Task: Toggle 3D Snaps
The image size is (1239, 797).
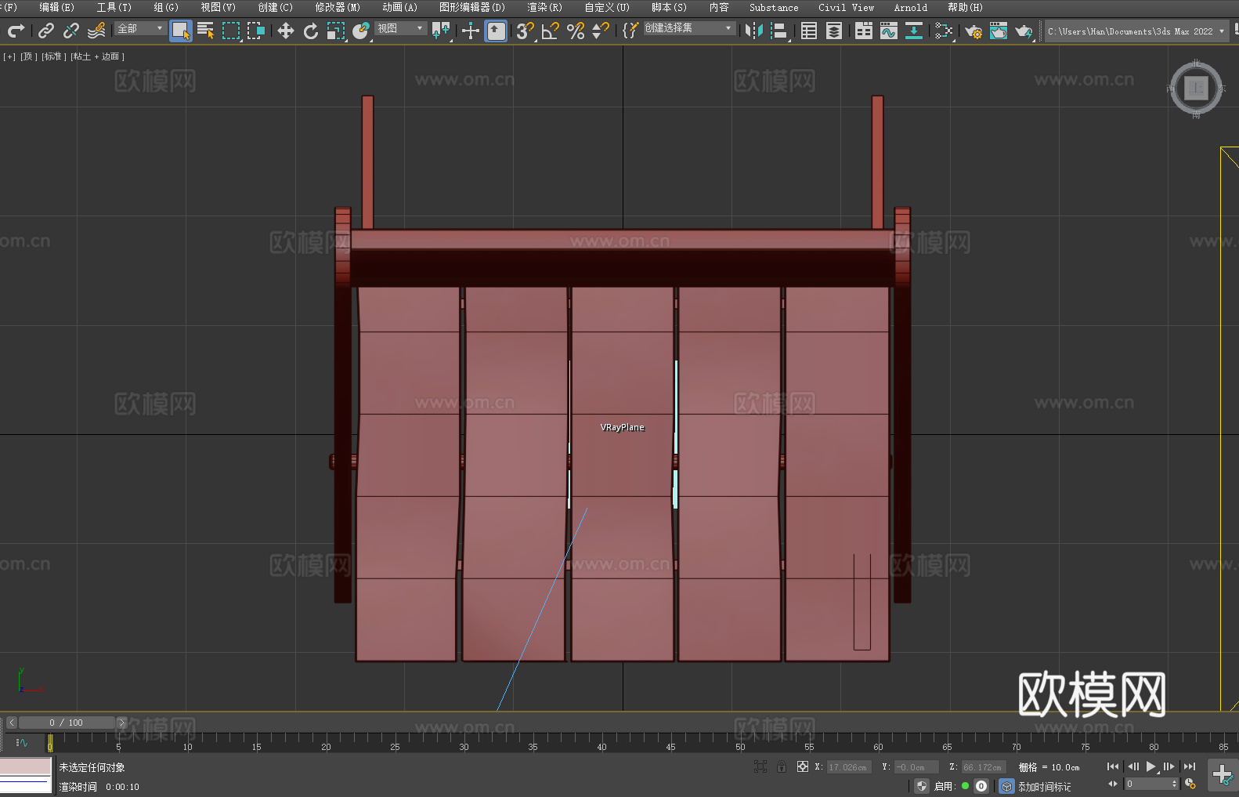Action: 526,31
